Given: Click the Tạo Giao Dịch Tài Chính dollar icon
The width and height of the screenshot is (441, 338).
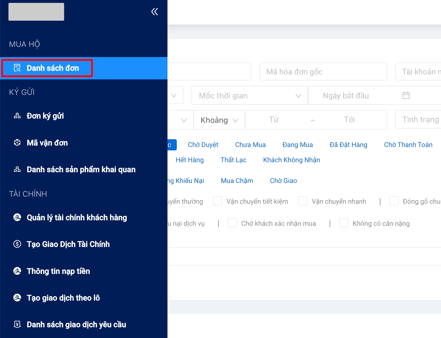Looking at the screenshot, I should [x=17, y=244].
